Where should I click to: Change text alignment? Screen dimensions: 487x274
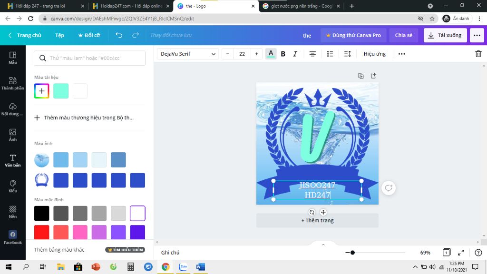[x=312, y=54]
